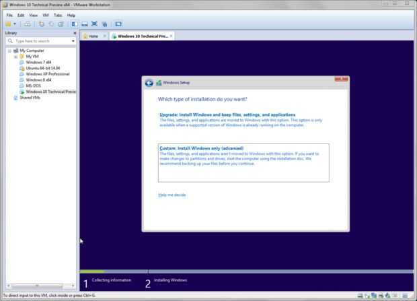Toggle the library sidebar toolbar icon

75,24
